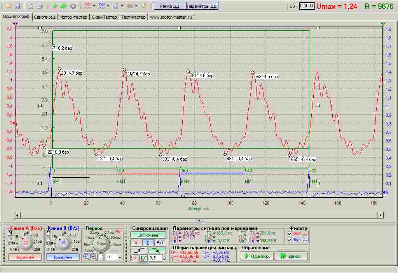Click the grid tool icon in the toolbar
398x273 pixels.
coord(116,6)
